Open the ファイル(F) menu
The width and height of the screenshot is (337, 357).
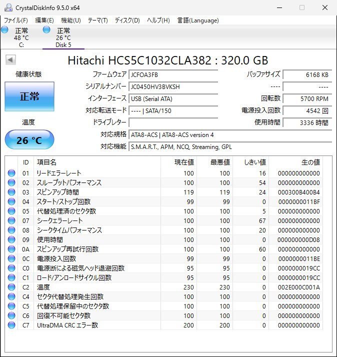[15, 20]
